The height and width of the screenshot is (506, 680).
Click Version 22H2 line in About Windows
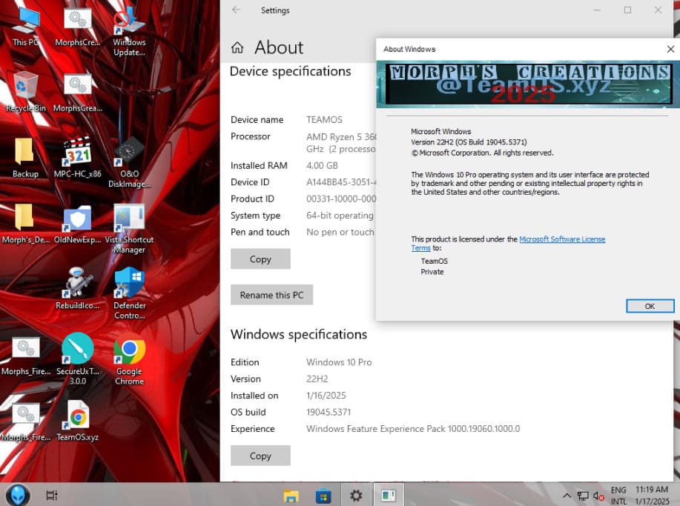(x=469, y=142)
